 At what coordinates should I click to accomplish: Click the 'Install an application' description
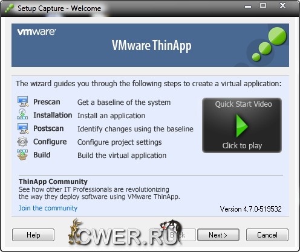[111, 116]
